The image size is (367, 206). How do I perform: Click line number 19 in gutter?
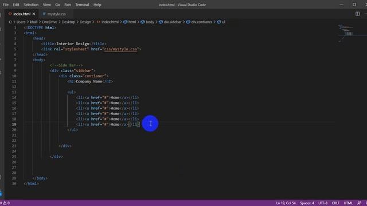(14, 124)
